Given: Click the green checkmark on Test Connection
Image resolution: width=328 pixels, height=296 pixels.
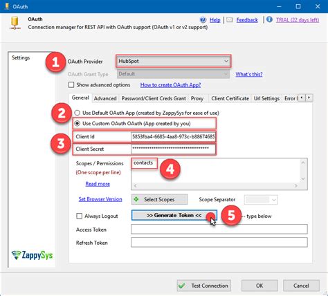Looking at the screenshot, I should point(182,286).
